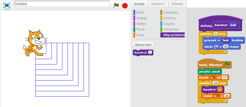
Task: Click the value 1 in the palette kwadrat block
Action: tap(150, 53)
